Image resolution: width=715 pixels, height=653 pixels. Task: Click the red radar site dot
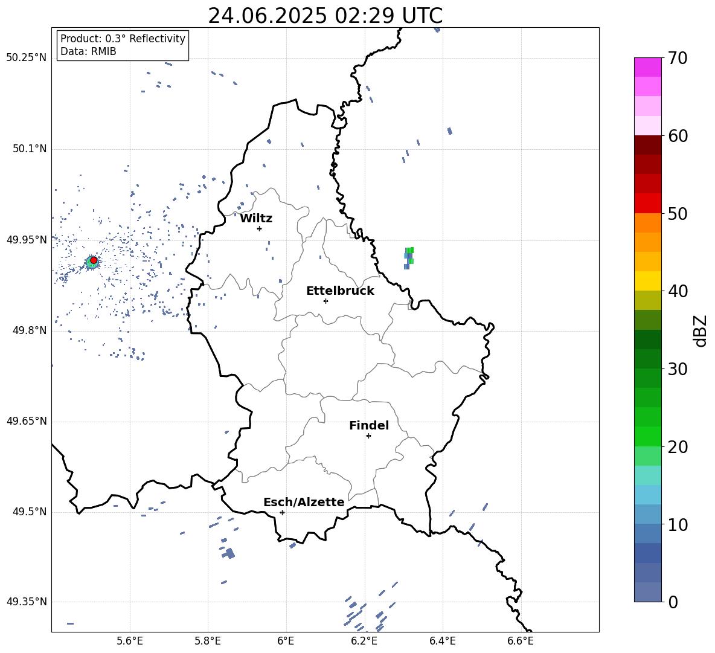point(94,260)
